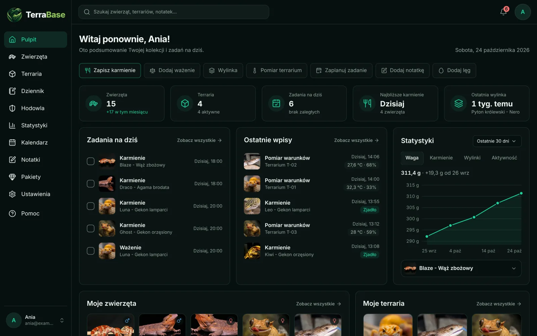The height and width of the screenshot is (336, 537).
Task: Click the Wylinka quick action button
Action: pos(223,71)
